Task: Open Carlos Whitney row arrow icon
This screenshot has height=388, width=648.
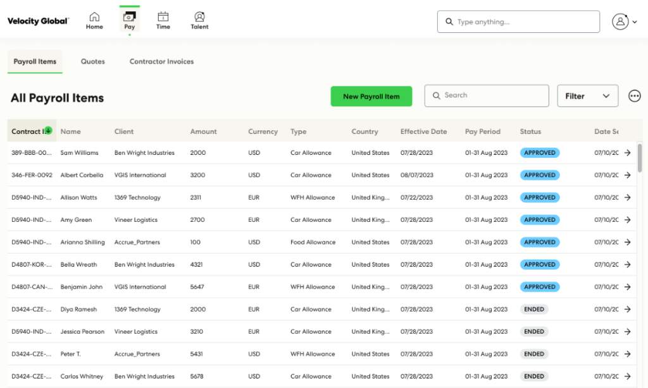Action: coord(627,377)
